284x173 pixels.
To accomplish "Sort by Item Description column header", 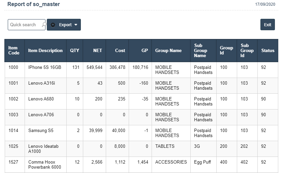I will [x=45, y=50].
